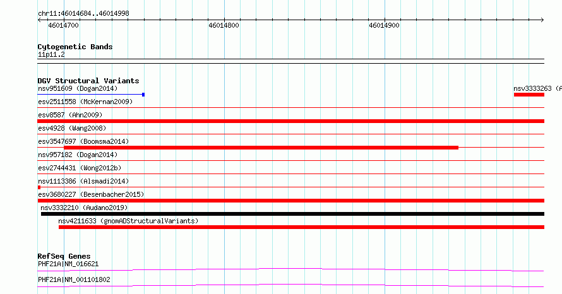Click the chr11:46014684..46014998 coordinate label

(x=83, y=14)
